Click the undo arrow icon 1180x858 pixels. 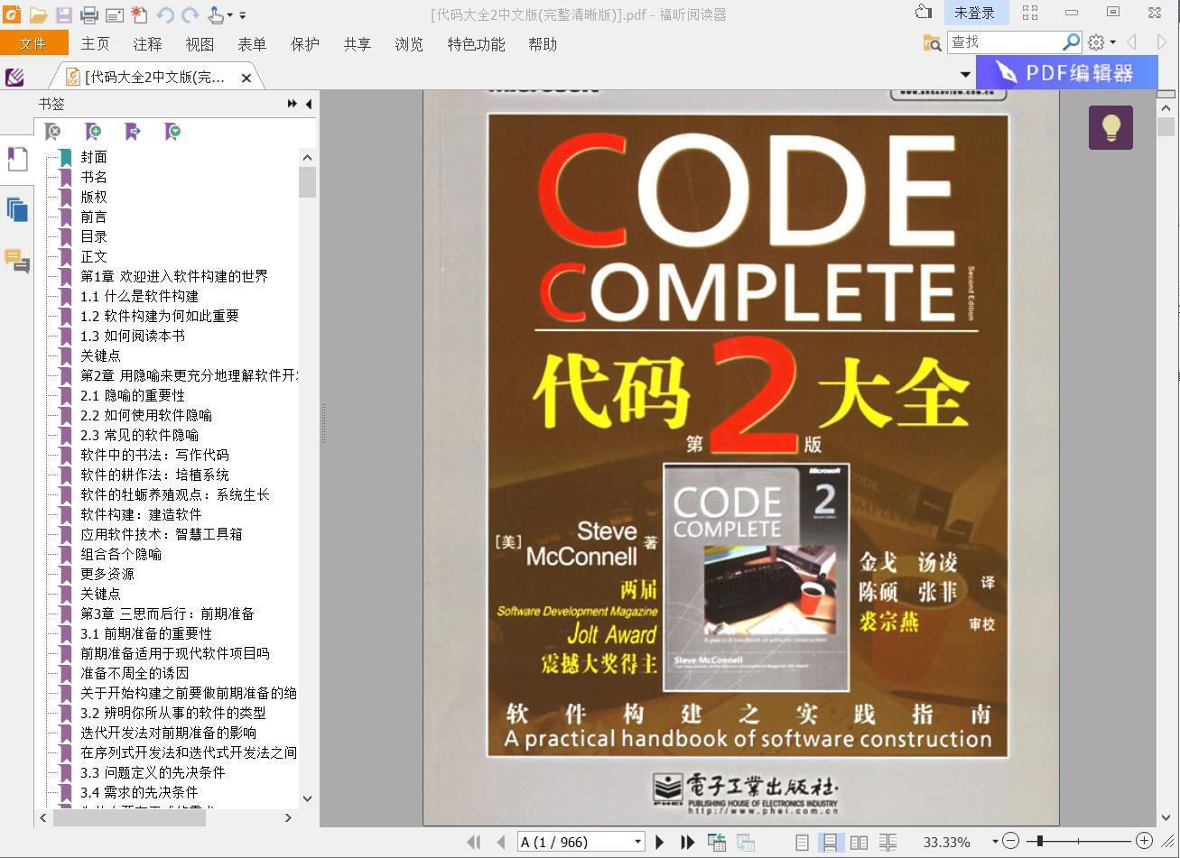[x=164, y=14]
